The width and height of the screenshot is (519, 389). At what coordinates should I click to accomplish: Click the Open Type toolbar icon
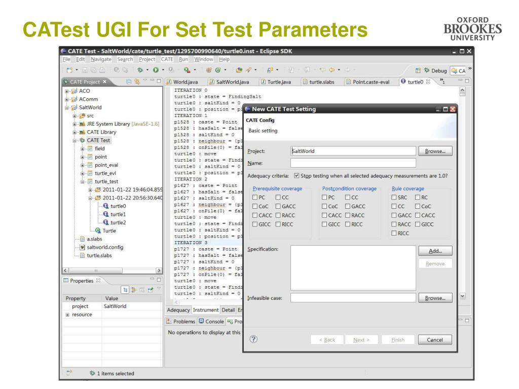tap(239, 70)
